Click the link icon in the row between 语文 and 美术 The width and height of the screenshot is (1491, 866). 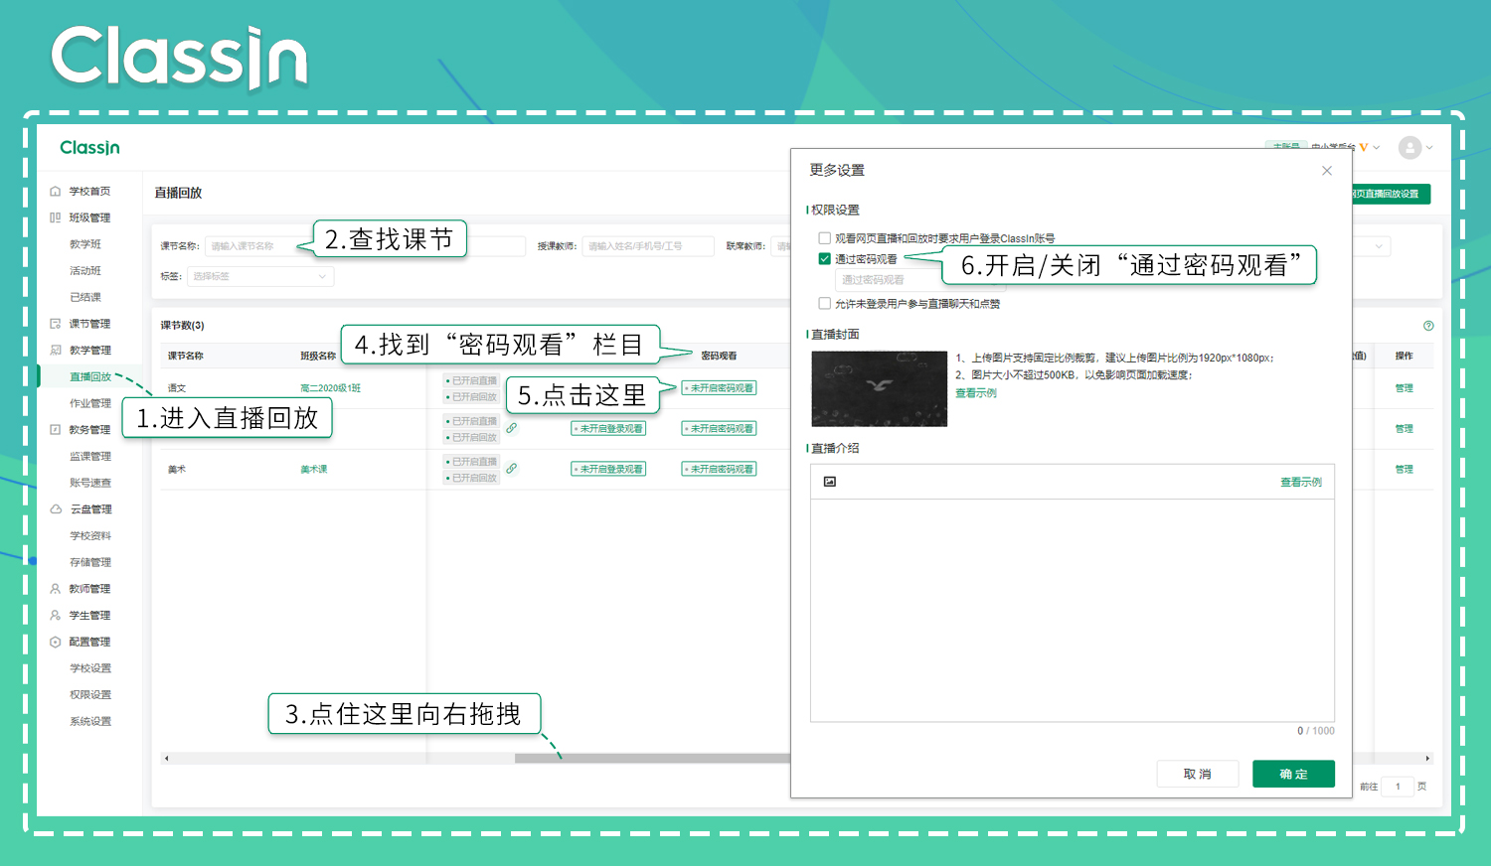point(511,428)
